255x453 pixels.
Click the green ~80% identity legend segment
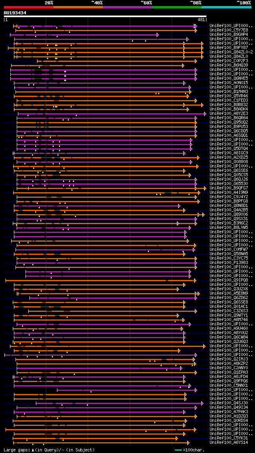pos(177,7)
